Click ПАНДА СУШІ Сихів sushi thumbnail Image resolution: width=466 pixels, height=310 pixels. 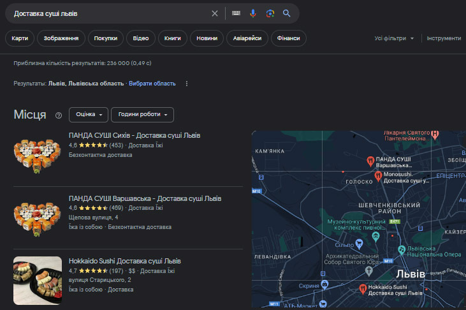click(37, 156)
